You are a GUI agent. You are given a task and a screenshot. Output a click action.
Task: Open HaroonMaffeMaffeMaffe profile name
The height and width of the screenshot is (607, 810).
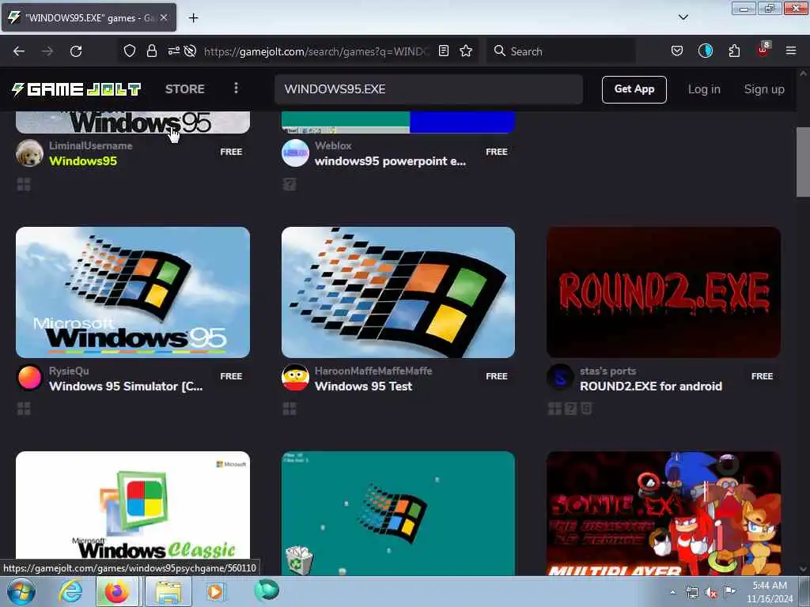pyautogui.click(x=373, y=371)
